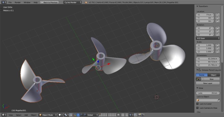
Task: Select the Object grease pencil source
Action: tap(214, 75)
